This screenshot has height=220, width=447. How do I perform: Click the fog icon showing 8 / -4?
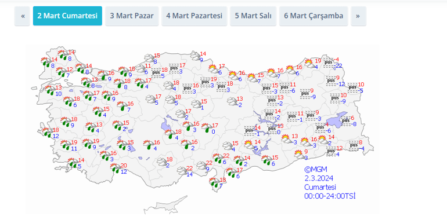pyautogui.click(x=354, y=145)
